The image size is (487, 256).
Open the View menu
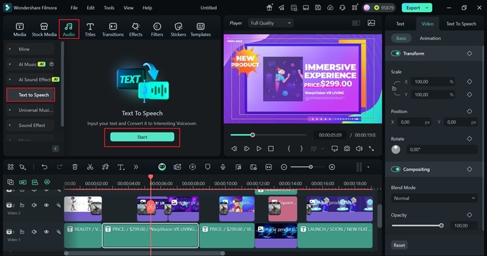(x=128, y=8)
